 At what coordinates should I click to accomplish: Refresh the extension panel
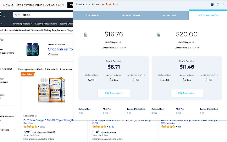217,4
